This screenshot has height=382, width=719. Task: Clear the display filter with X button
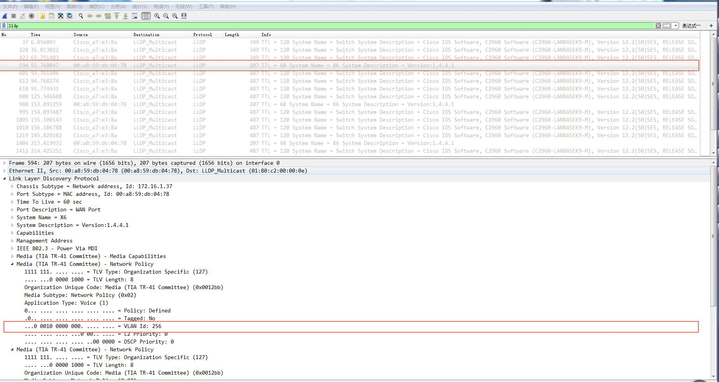click(658, 26)
